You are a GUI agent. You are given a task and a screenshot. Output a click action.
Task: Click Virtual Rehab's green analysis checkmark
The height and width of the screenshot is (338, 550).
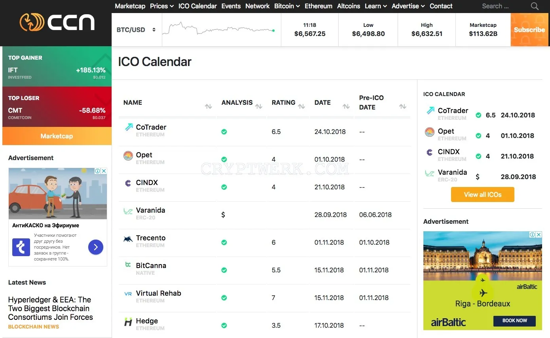224,298
